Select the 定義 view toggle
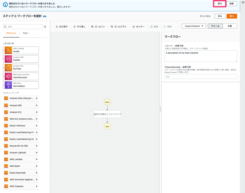 pyautogui.click(x=230, y=26)
